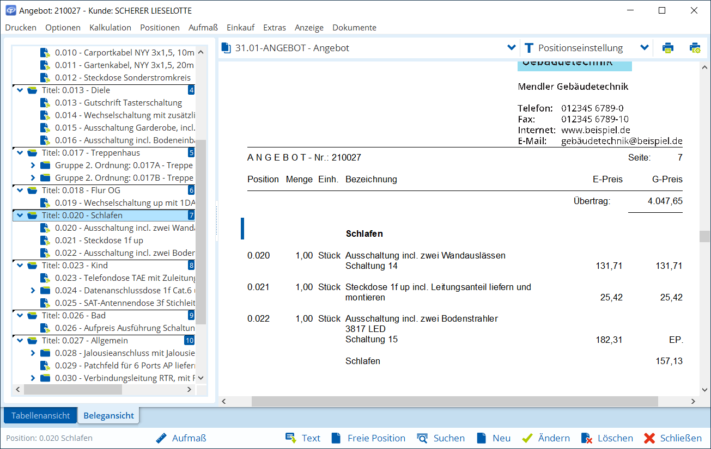Click the Suchen search icon
The width and height of the screenshot is (711, 449).
click(422, 438)
